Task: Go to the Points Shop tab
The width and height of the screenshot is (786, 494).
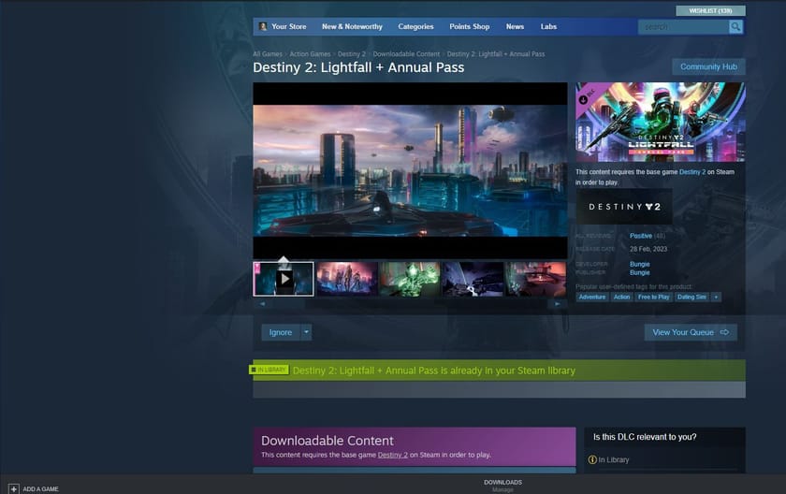Action: point(469,27)
